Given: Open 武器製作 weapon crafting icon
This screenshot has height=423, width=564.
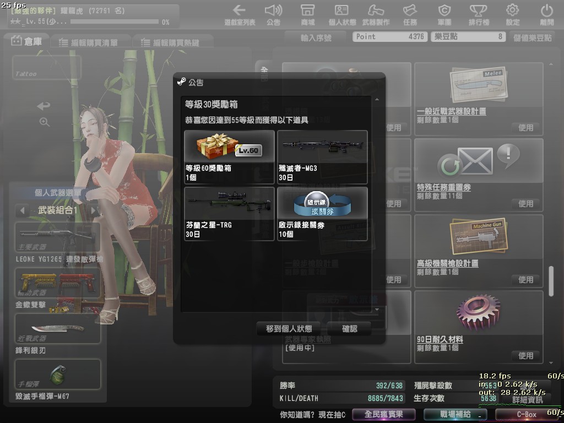Looking at the screenshot, I should (x=376, y=11).
